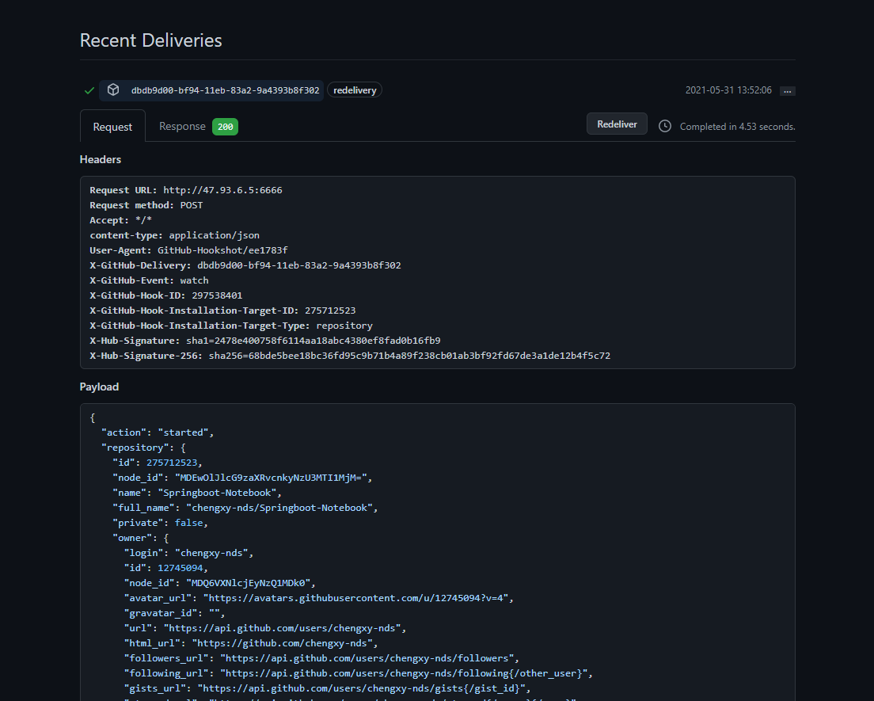Click the Payload section title
The height and width of the screenshot is (701, 874).
99,387
